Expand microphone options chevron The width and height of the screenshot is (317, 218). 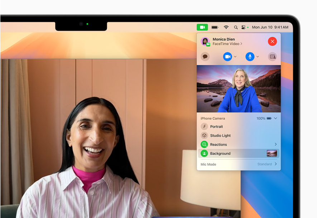coord(258,57)
